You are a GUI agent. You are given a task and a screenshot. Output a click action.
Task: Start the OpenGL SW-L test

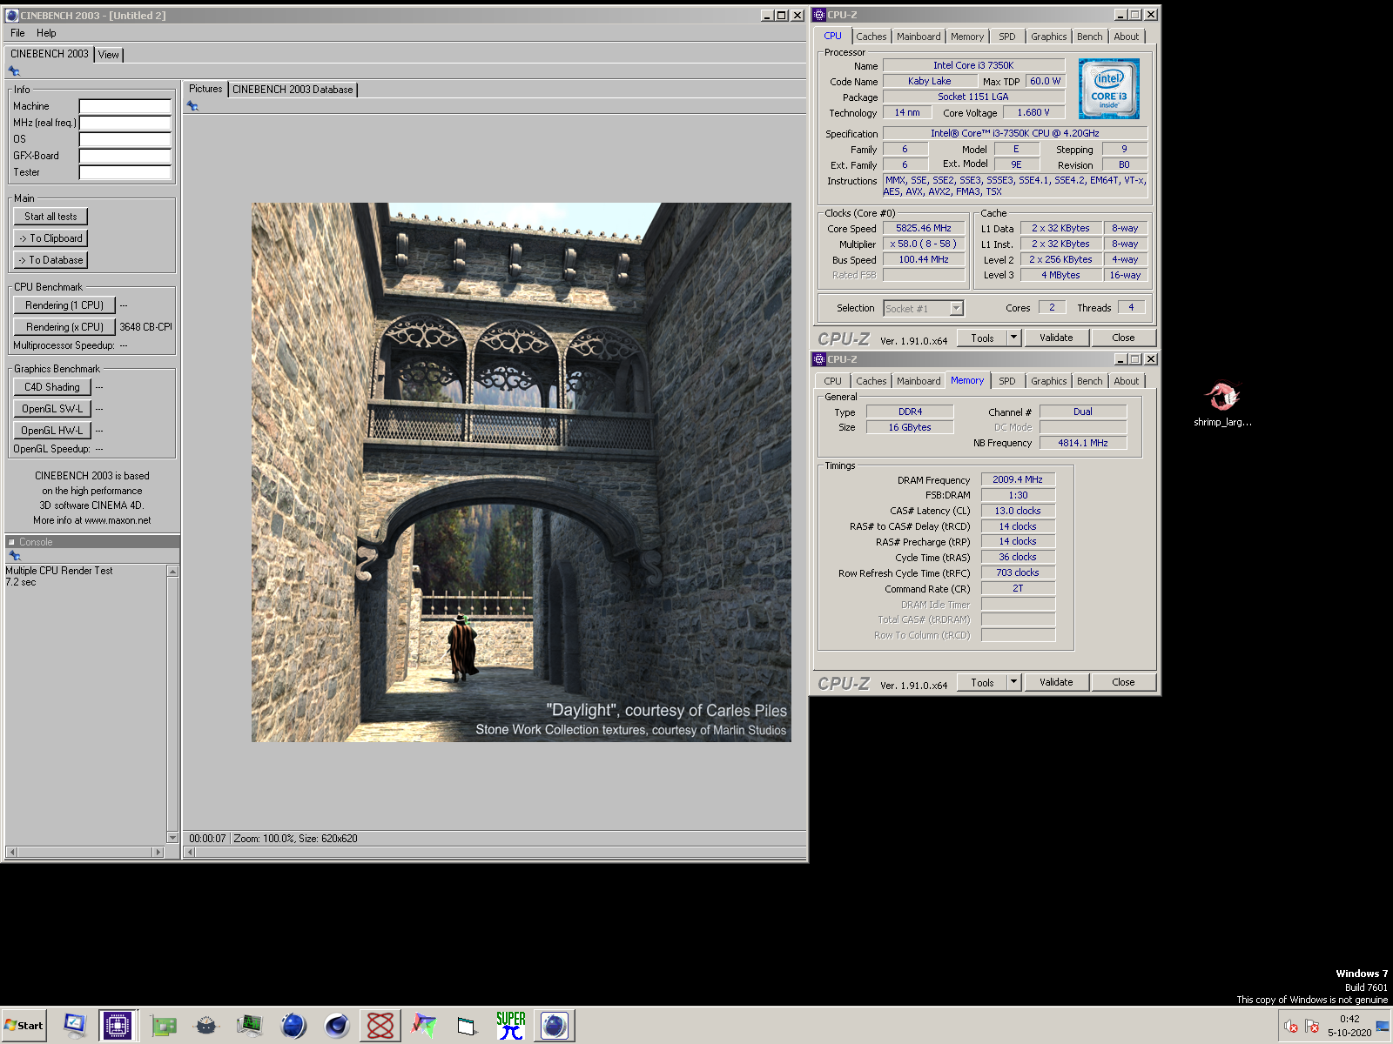click(52, 409)
